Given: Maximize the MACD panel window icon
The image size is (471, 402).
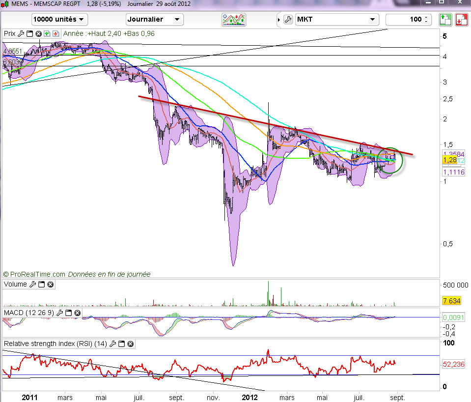Looking at the screenshot, I should tap(69, 313).
